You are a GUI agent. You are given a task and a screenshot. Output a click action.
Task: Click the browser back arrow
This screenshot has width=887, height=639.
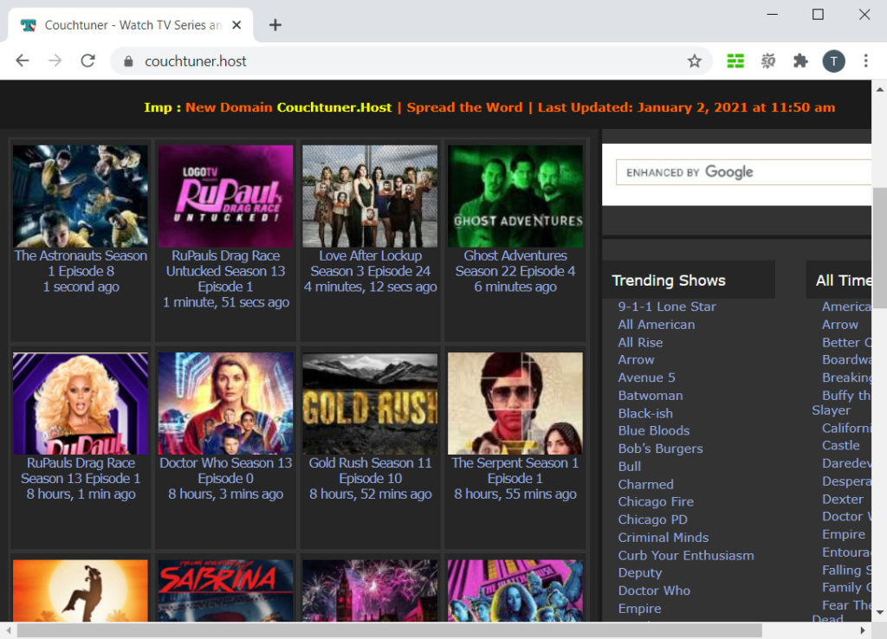point(22,61)
